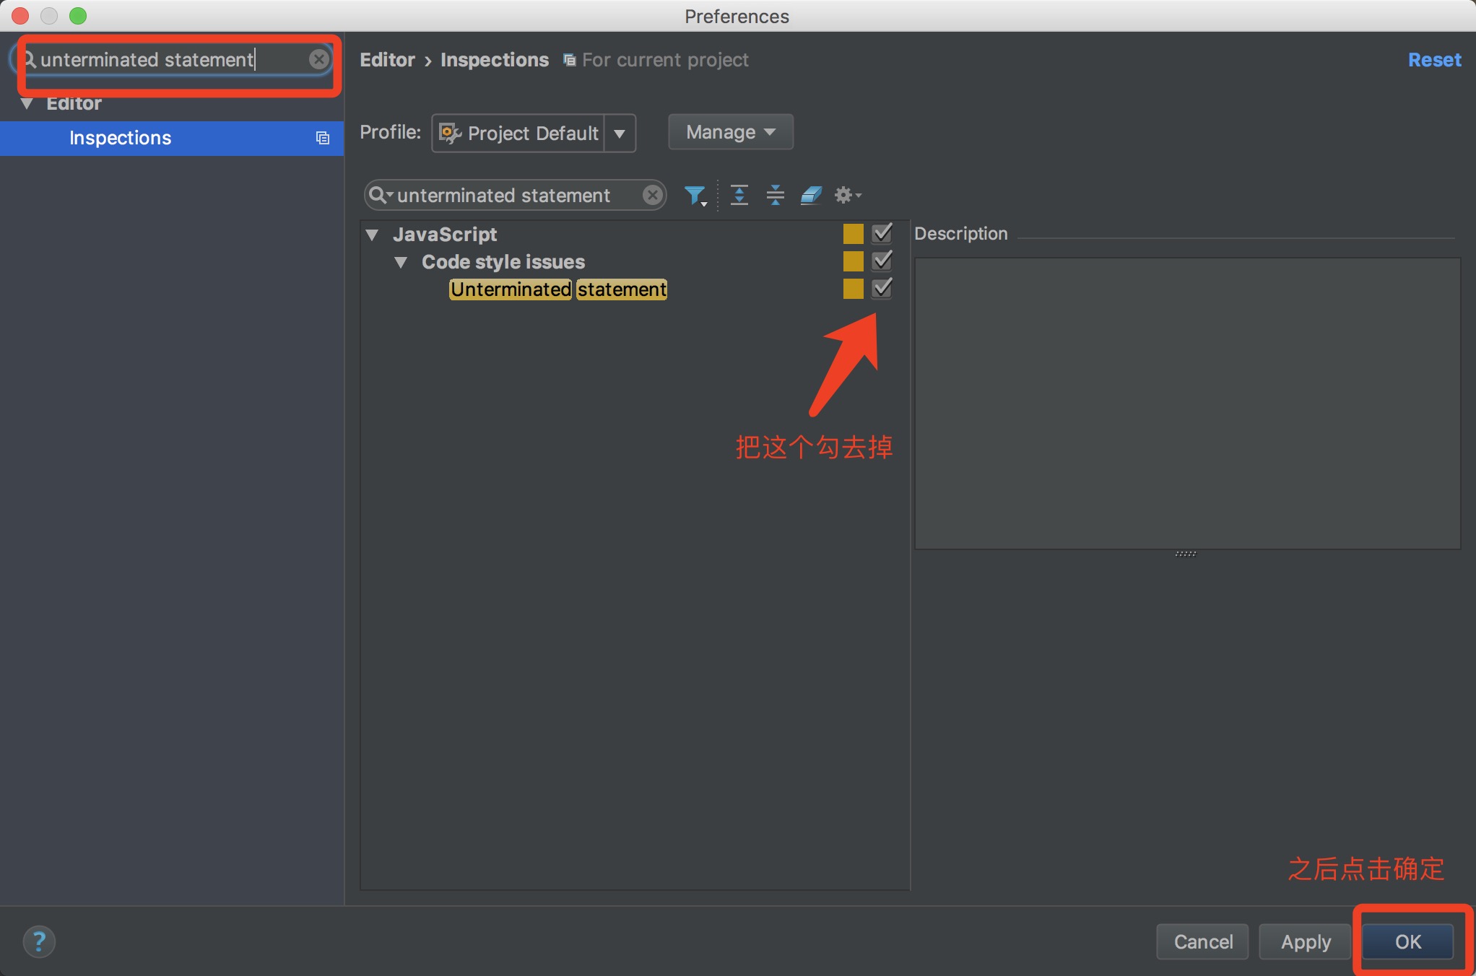Collapse the Editor section in sidebar
This screenshot has width=1476, height=976.
click(27, 103)
